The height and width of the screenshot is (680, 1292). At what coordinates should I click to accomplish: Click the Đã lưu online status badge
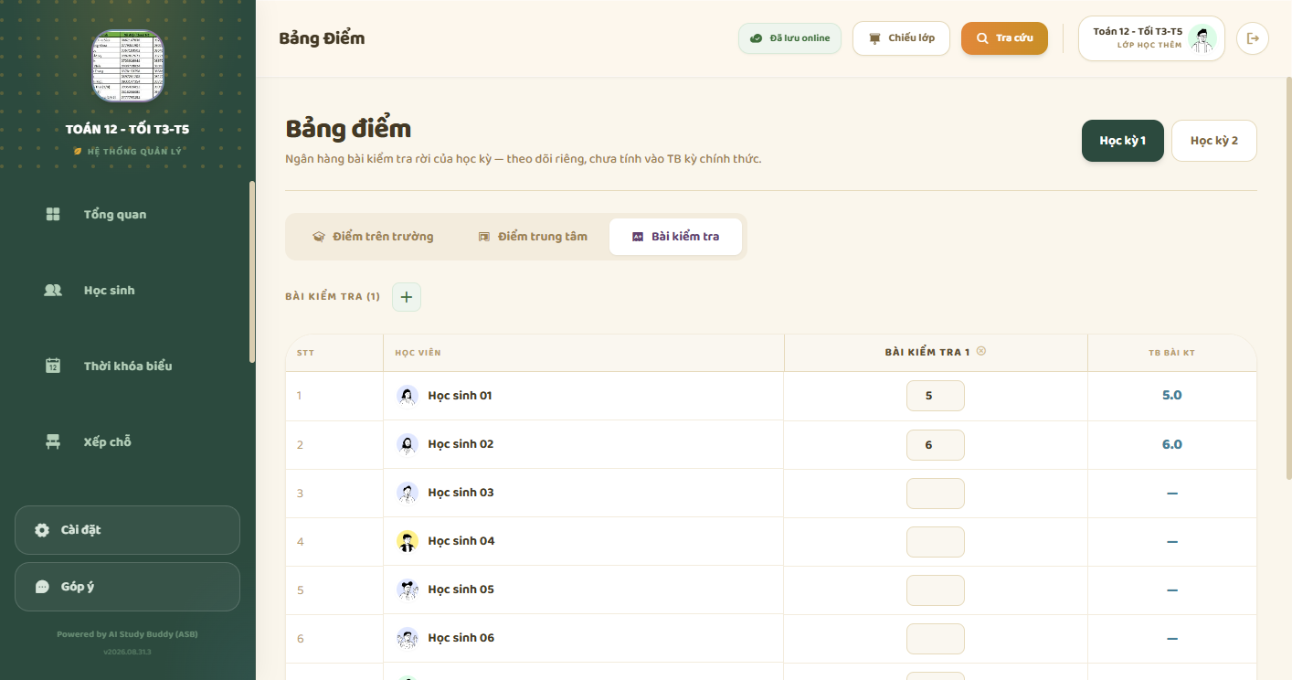789,38
